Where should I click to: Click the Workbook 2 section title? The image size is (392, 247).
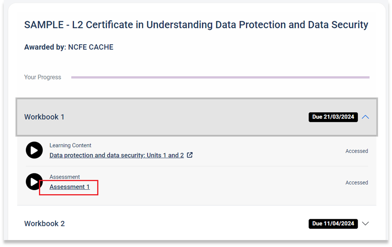point(45,224)
